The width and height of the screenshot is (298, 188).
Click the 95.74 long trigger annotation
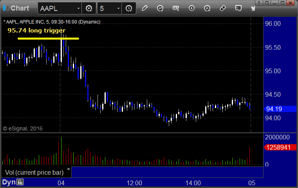coord(36,31)
